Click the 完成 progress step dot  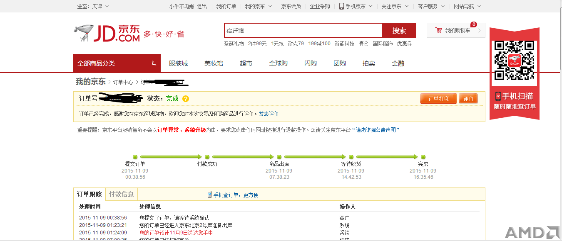pyautogui.click(x=423, y=157)
